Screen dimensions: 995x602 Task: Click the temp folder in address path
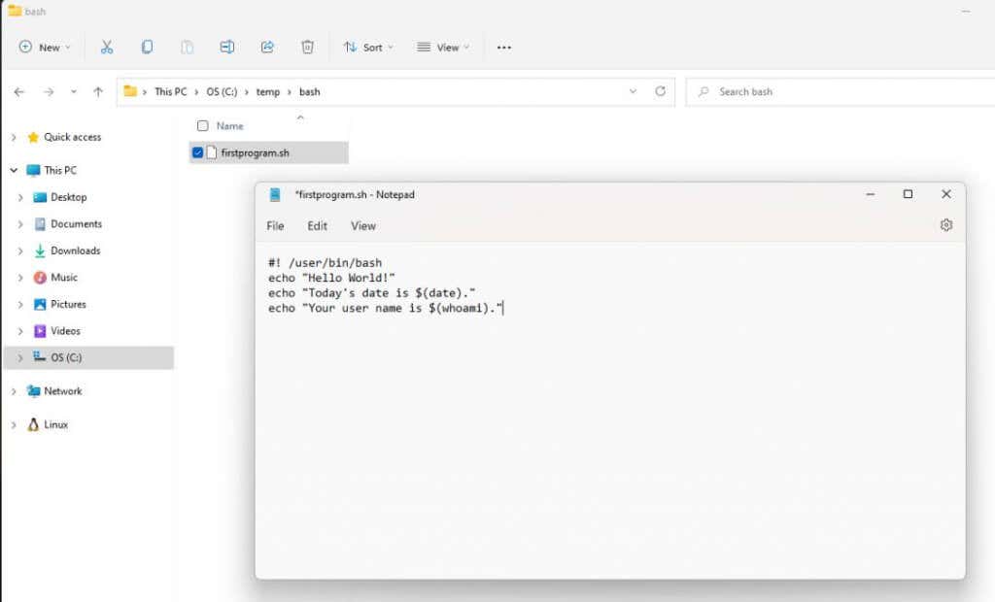(267, 92)
